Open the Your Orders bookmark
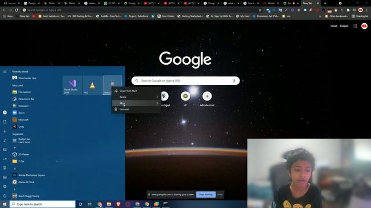The height and width of the screenshot is (208, 371). pos(166,16)
